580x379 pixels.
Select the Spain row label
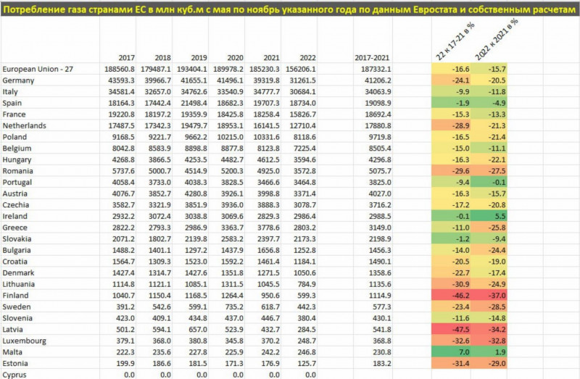(x=12, y=103)
